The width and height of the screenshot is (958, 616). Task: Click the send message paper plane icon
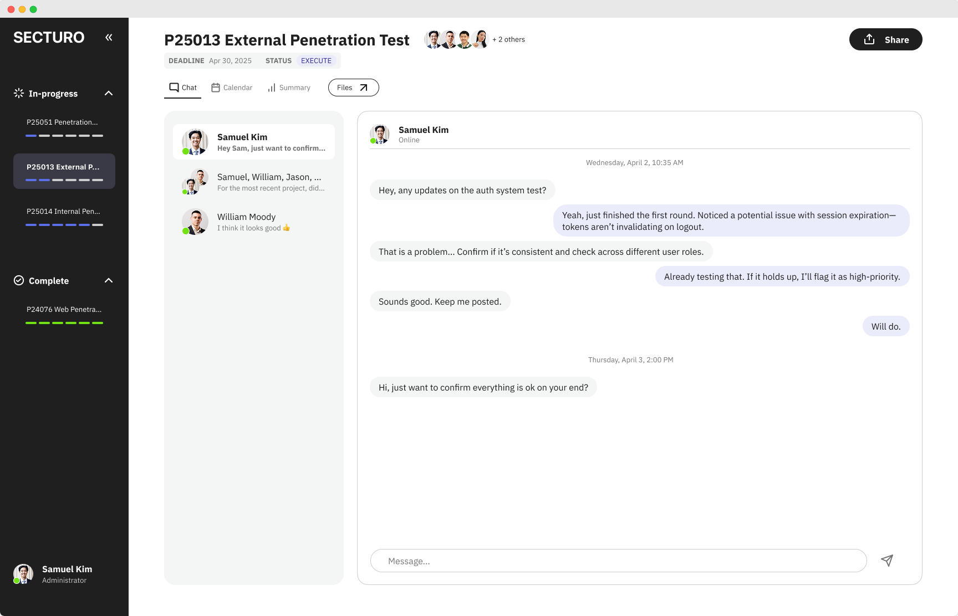(887, 561)
